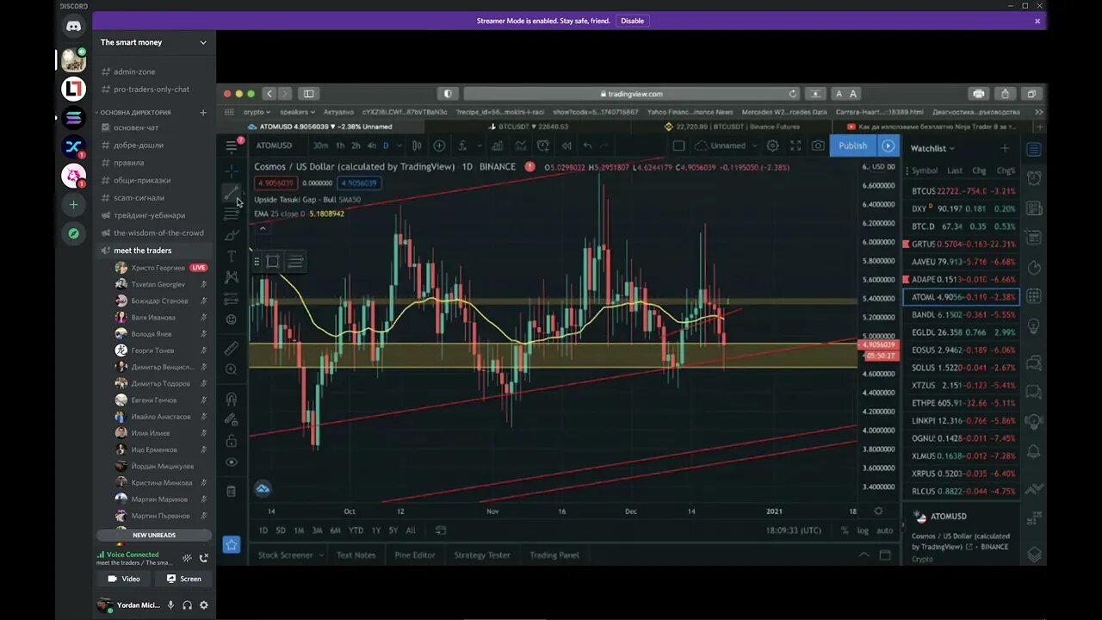Click the undo arrow in top toolbar

pos(588,146)
